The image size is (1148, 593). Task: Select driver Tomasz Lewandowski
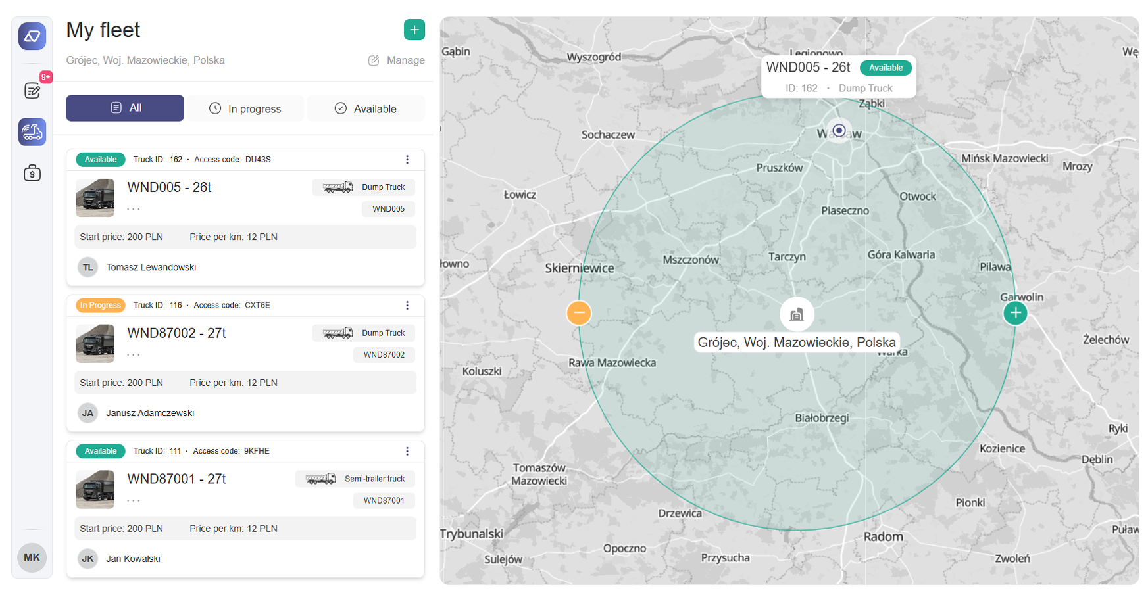(151, 268)
